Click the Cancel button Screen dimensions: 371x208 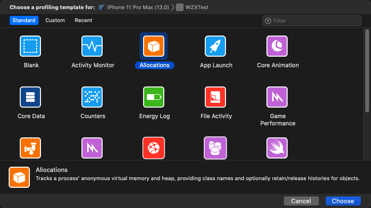301,201
